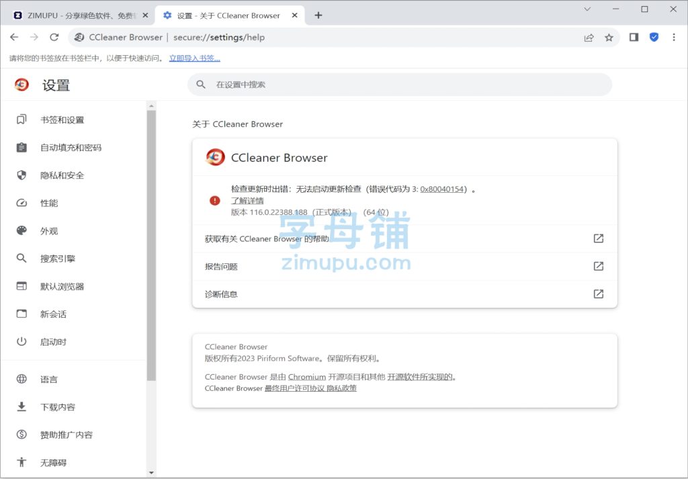Close the settings tab
688x479 pixels.
point(295,15)
